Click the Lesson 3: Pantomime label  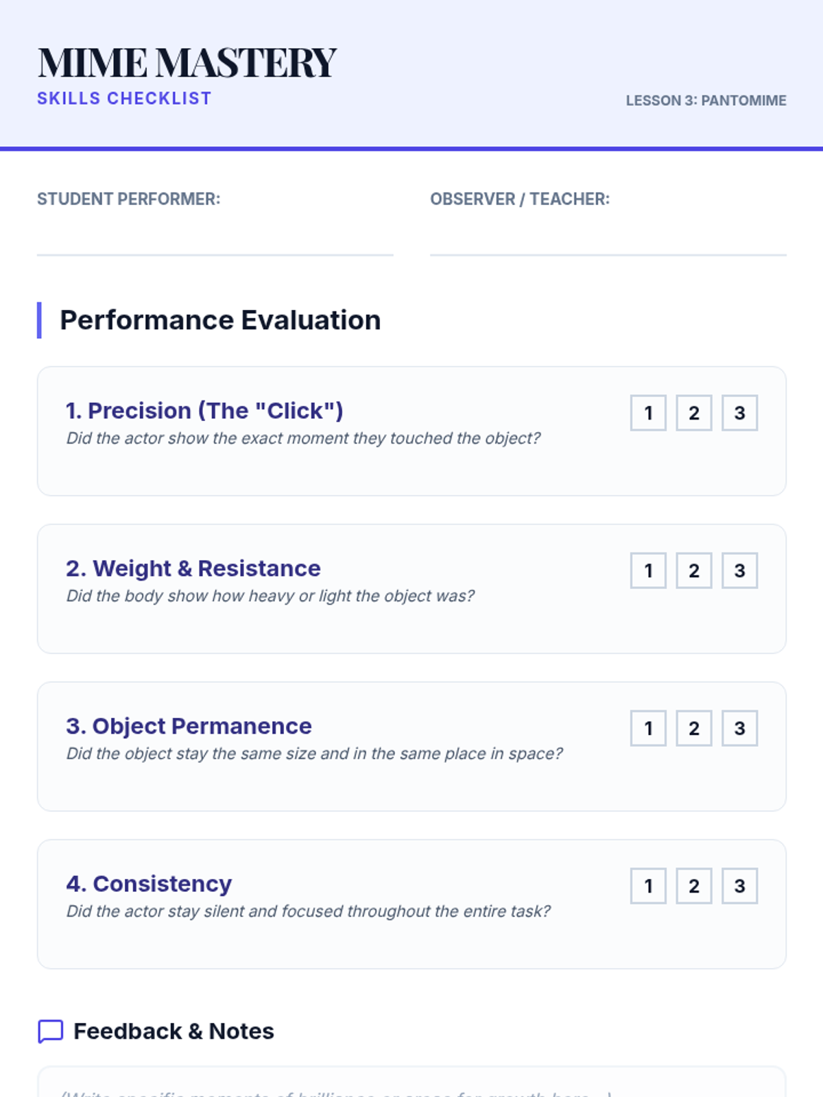click(x=706, y=101)
